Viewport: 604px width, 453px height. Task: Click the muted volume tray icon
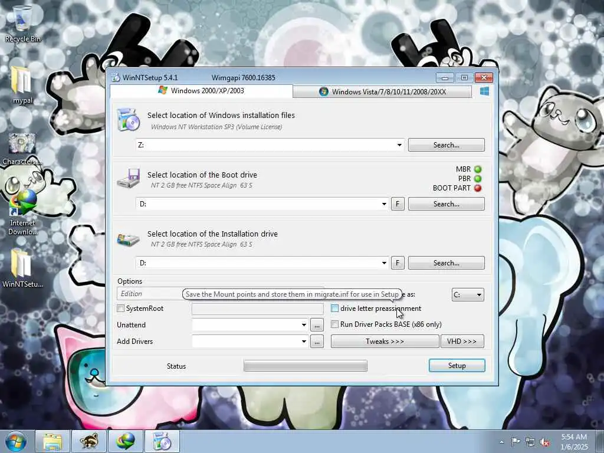(x=544, y=442)
